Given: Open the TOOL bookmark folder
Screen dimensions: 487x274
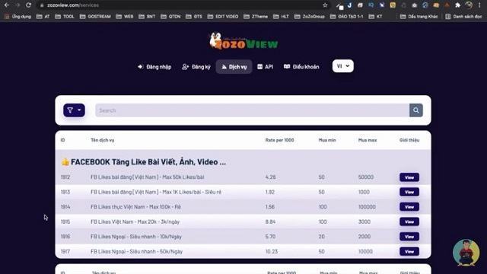Looking at the screenshot, I should pos(65,17).
